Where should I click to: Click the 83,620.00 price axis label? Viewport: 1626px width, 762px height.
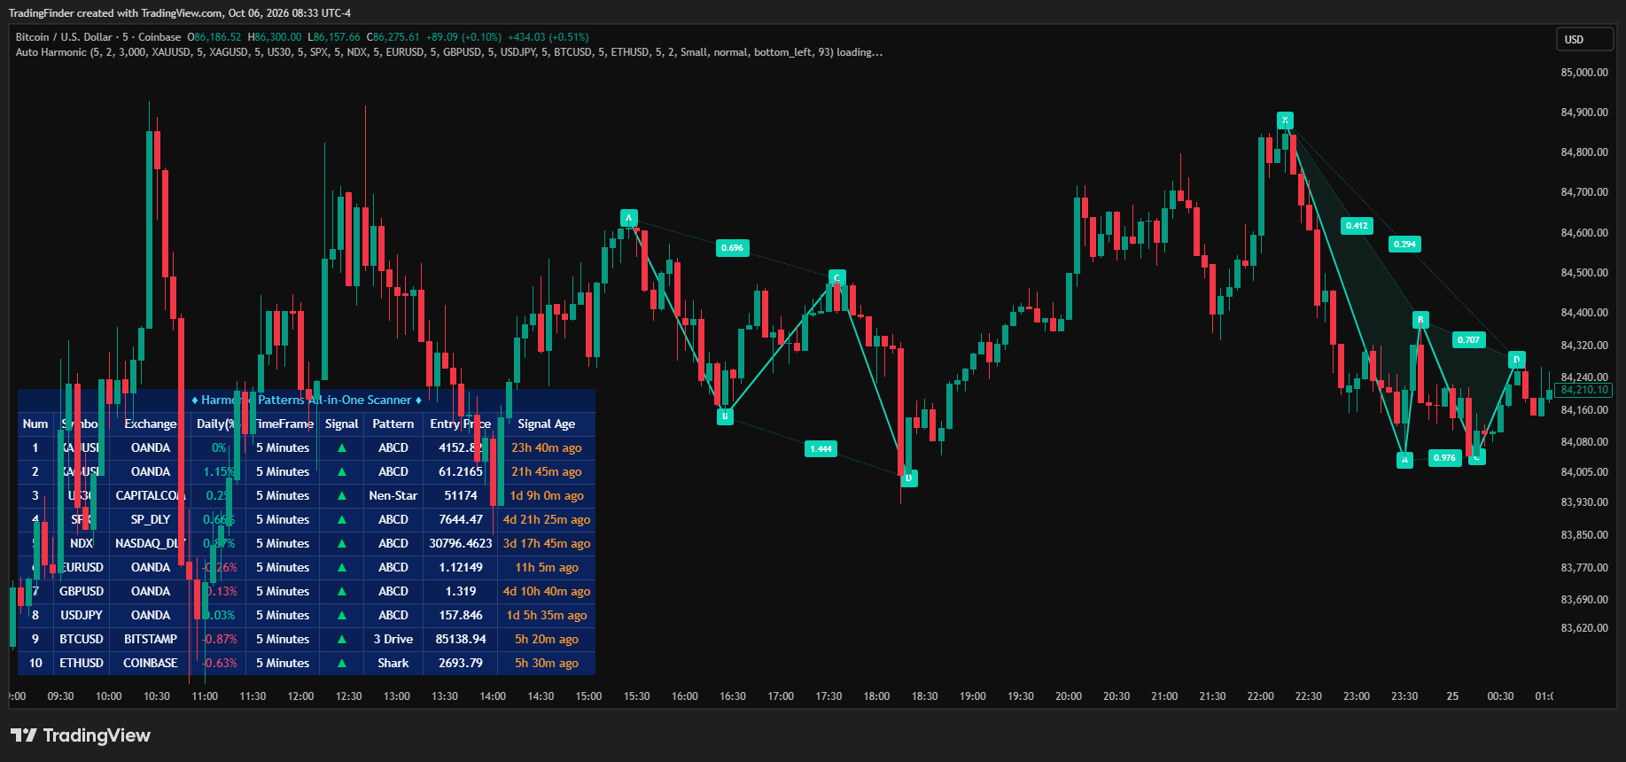(x=1584, y=628)
